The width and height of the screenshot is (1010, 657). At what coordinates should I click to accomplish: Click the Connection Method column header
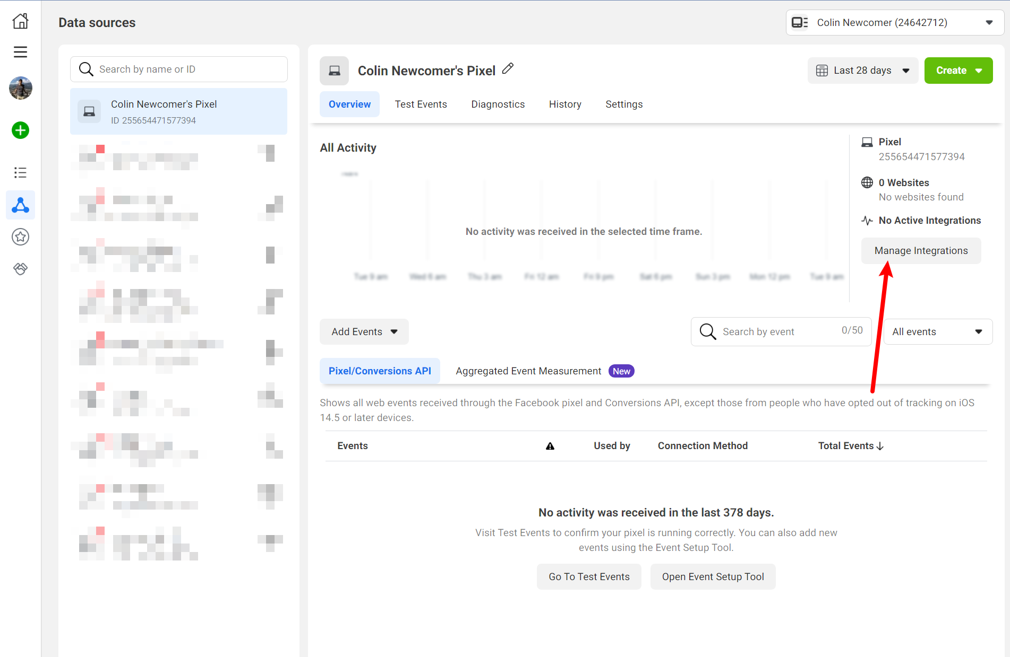coord(703,446)
